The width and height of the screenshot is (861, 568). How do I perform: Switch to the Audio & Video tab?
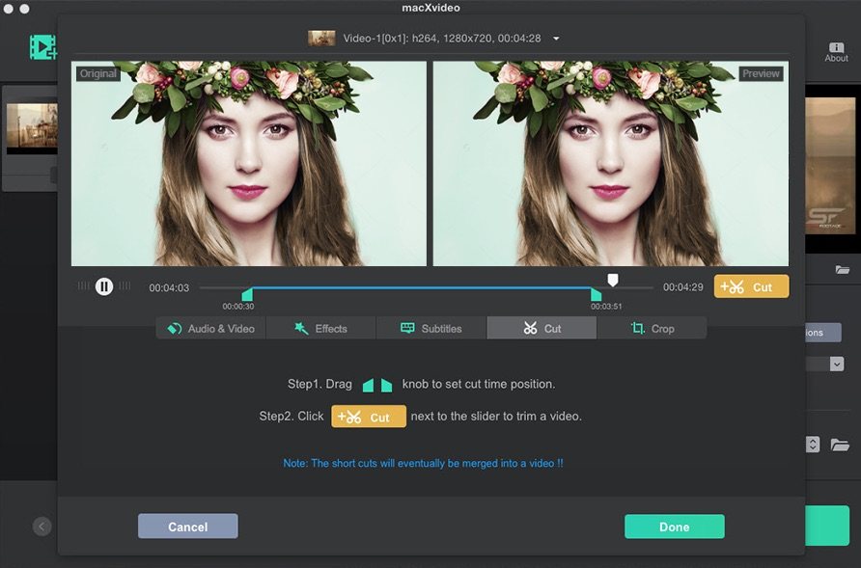tap(211, 329)
